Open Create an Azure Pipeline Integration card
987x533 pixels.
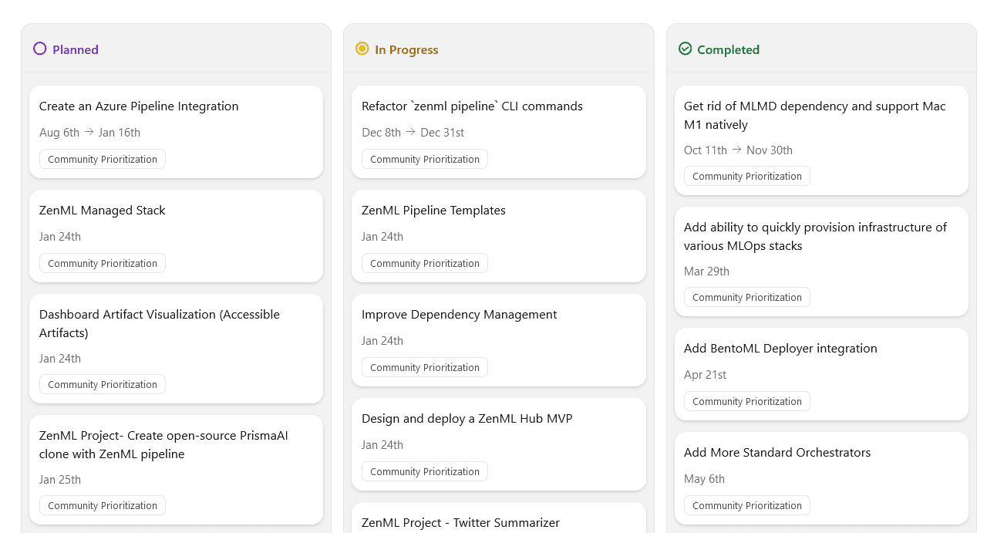[139, 106]
